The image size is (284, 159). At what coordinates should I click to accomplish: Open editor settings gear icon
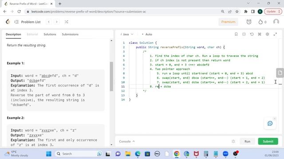(x=267, y=34)
